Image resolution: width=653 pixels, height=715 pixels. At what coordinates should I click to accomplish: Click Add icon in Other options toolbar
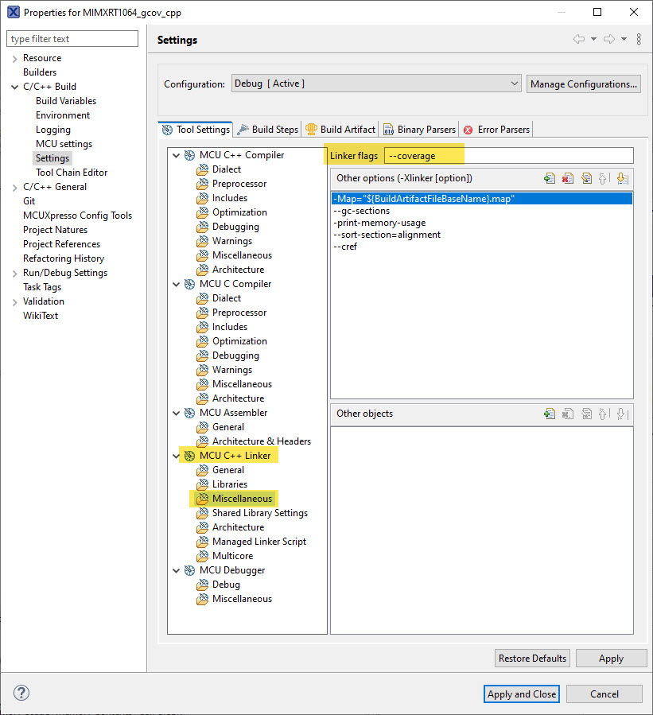pos(550,179)
